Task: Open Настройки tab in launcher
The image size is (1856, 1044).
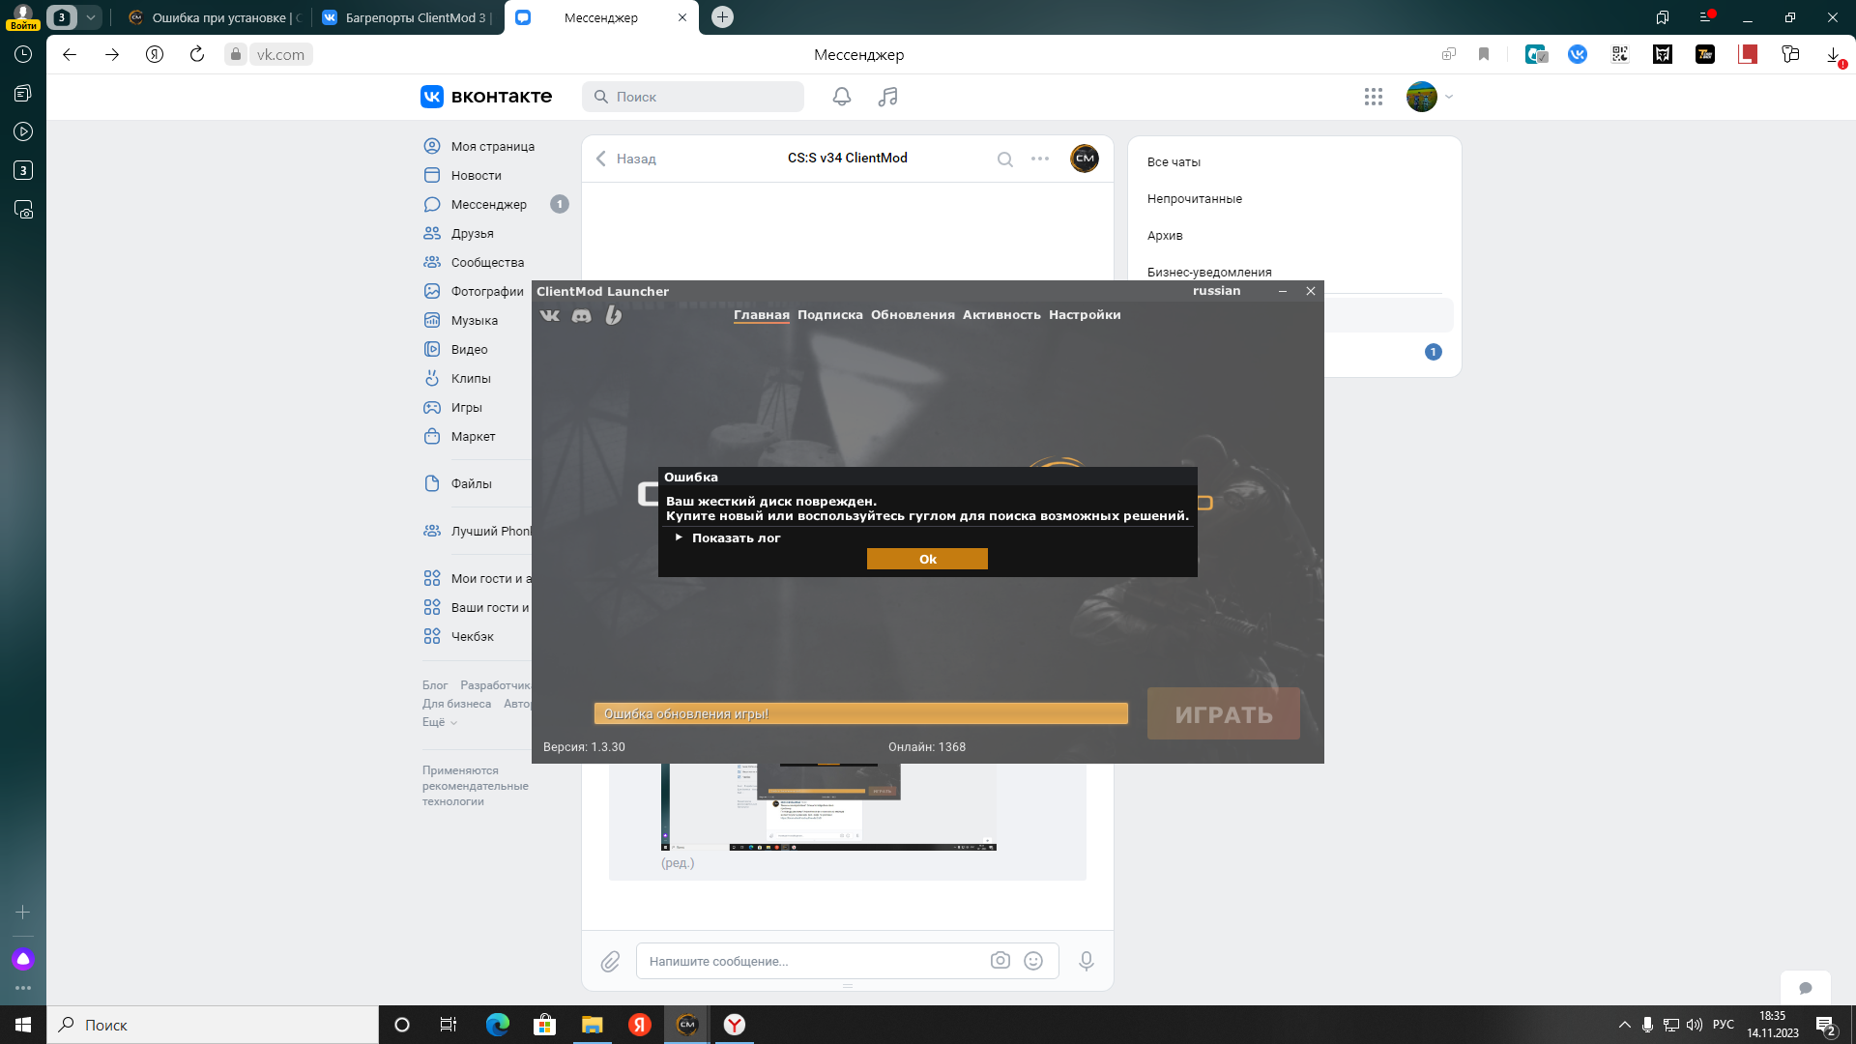Action: 1084,315
